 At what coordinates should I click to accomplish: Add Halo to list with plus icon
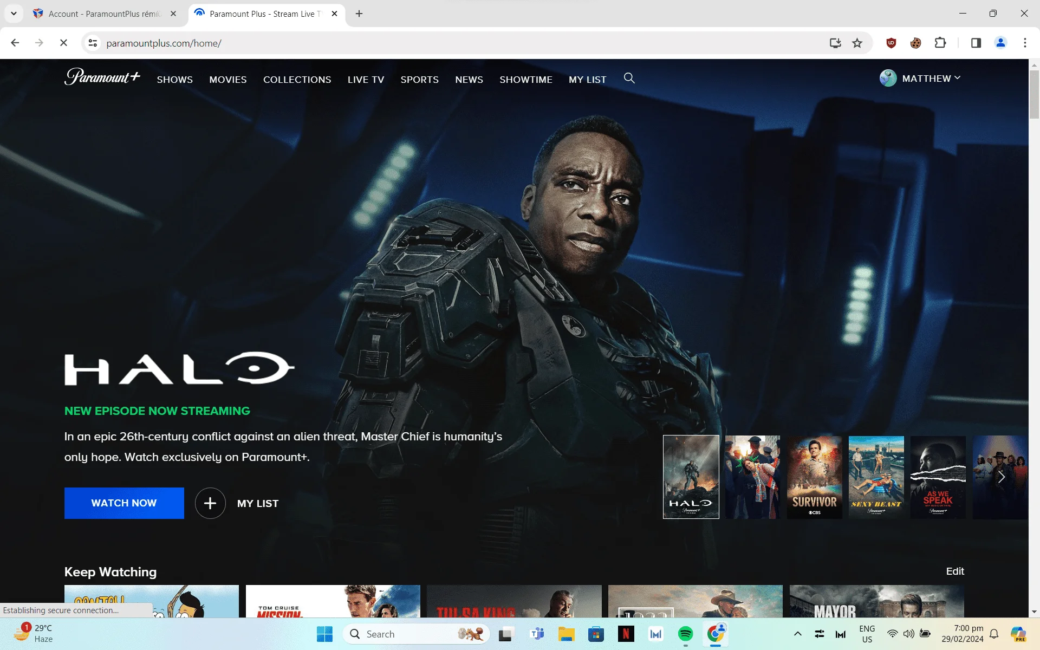(x=210, y=503)
